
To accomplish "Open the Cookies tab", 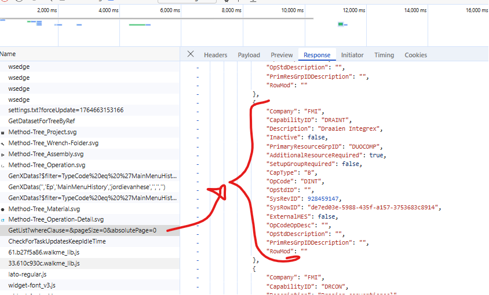I will pyautogui.click(x=415, y=55).
